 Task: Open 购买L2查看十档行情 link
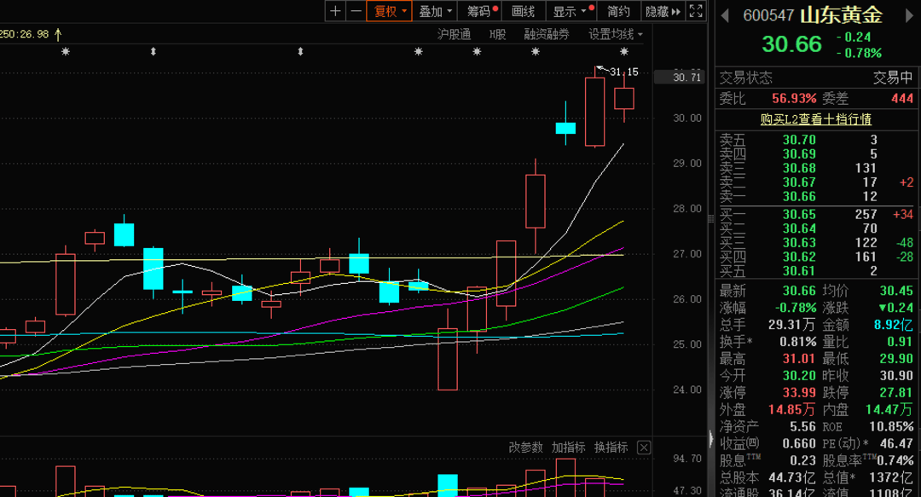816,119
